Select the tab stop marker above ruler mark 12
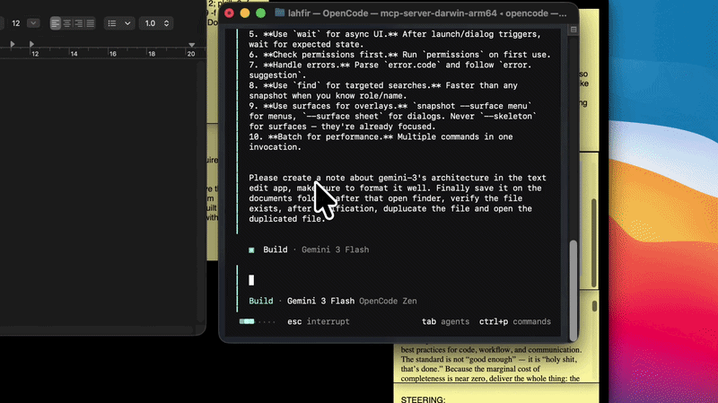The width and height of the screenshot is (718, 403). [x=31, y=44]
